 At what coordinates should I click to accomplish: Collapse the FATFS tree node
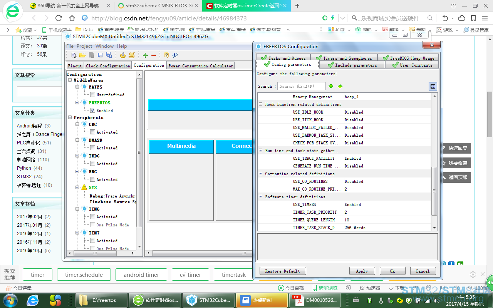tap(77, 87)
